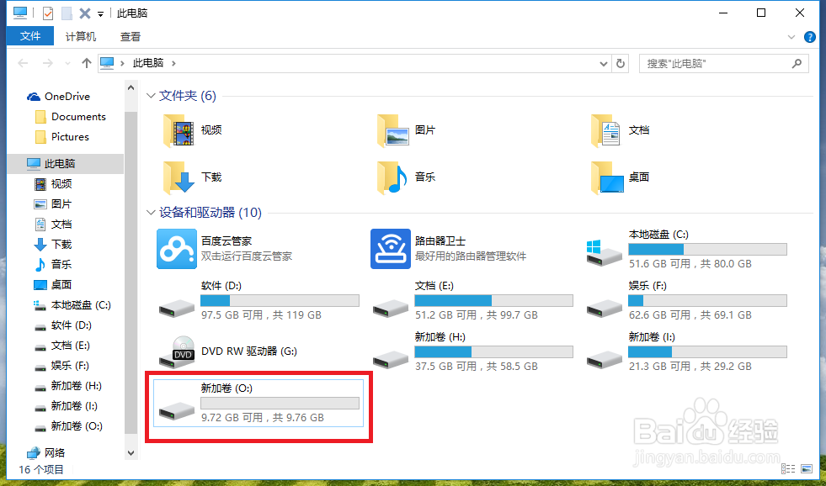Select 新加卷 (I:) drive in the main pane

point(686,351)
